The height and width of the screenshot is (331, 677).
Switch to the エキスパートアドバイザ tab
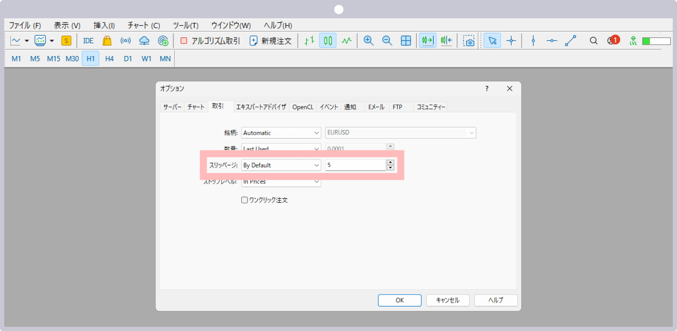point(261,107)
